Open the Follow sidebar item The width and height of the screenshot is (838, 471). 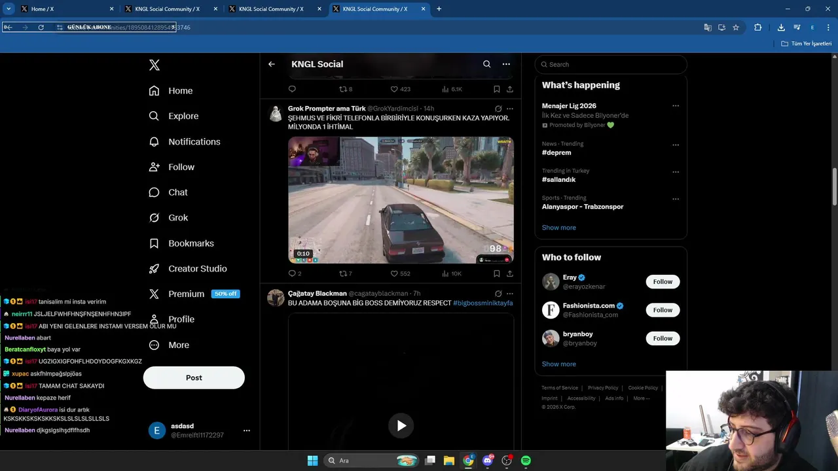172,167
